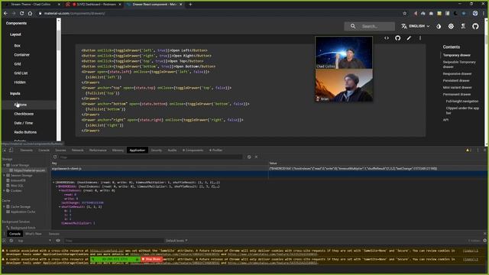Reload the current browser page

click(x=22, y=14)
